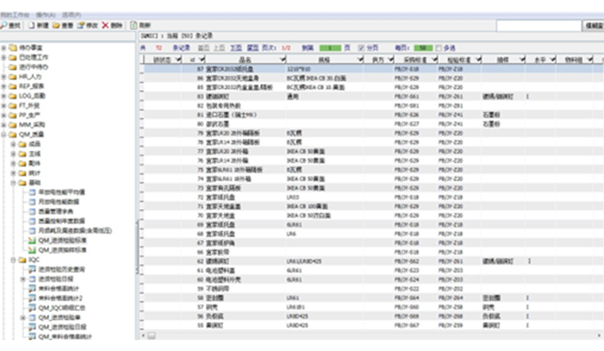Click the edit (修改) toolbar icon
The image size is (604, 351).
pos(81,25)
